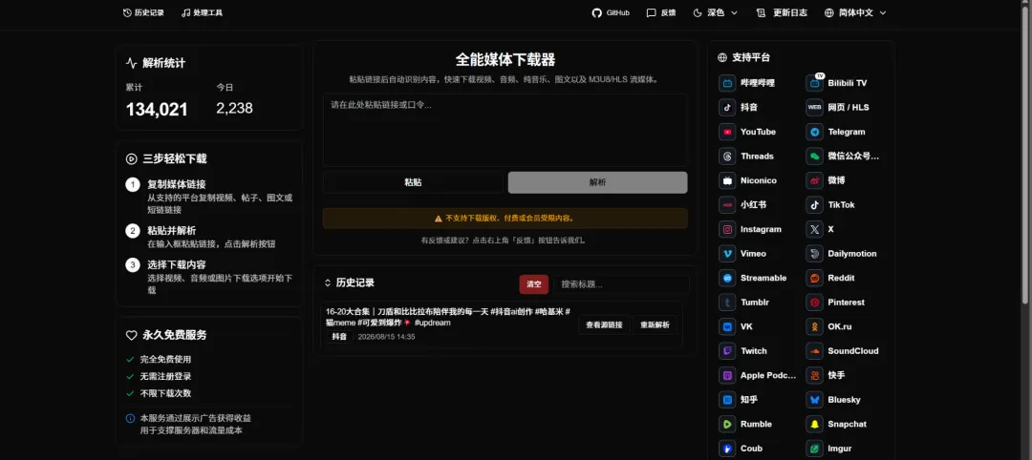Click the link paste text area
The image size is (1032, 460).
point(505,130)
